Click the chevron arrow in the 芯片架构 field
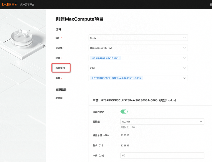This screenshot has width=212, height=162. coord(184,68)
